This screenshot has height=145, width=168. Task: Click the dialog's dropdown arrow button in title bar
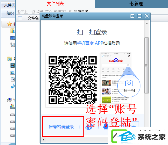132,16
